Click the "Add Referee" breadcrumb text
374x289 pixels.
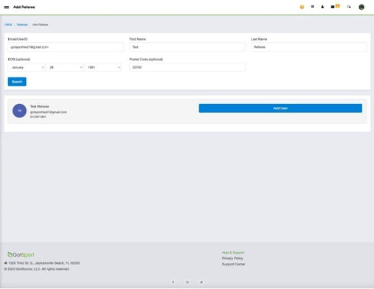tap(41, 24)
